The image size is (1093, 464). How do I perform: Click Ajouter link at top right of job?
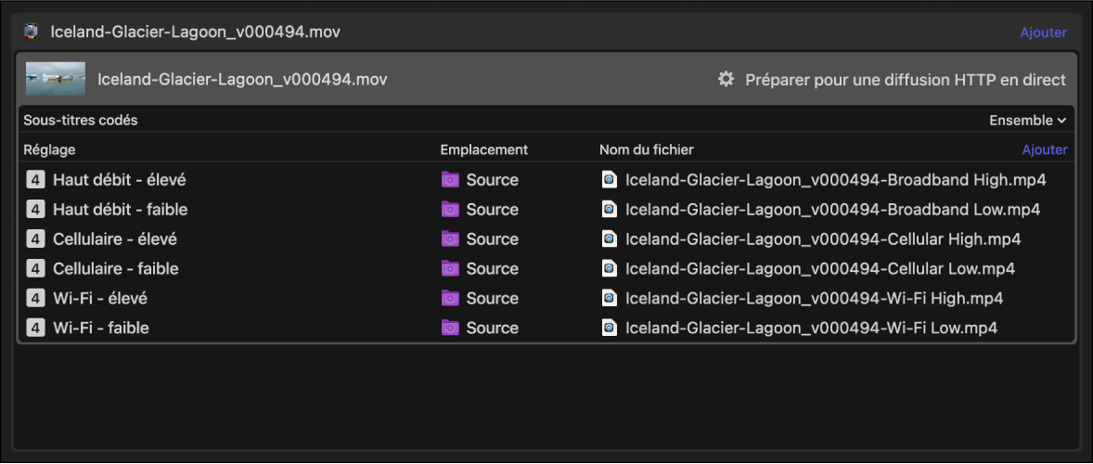click(x=1043, y=32)
